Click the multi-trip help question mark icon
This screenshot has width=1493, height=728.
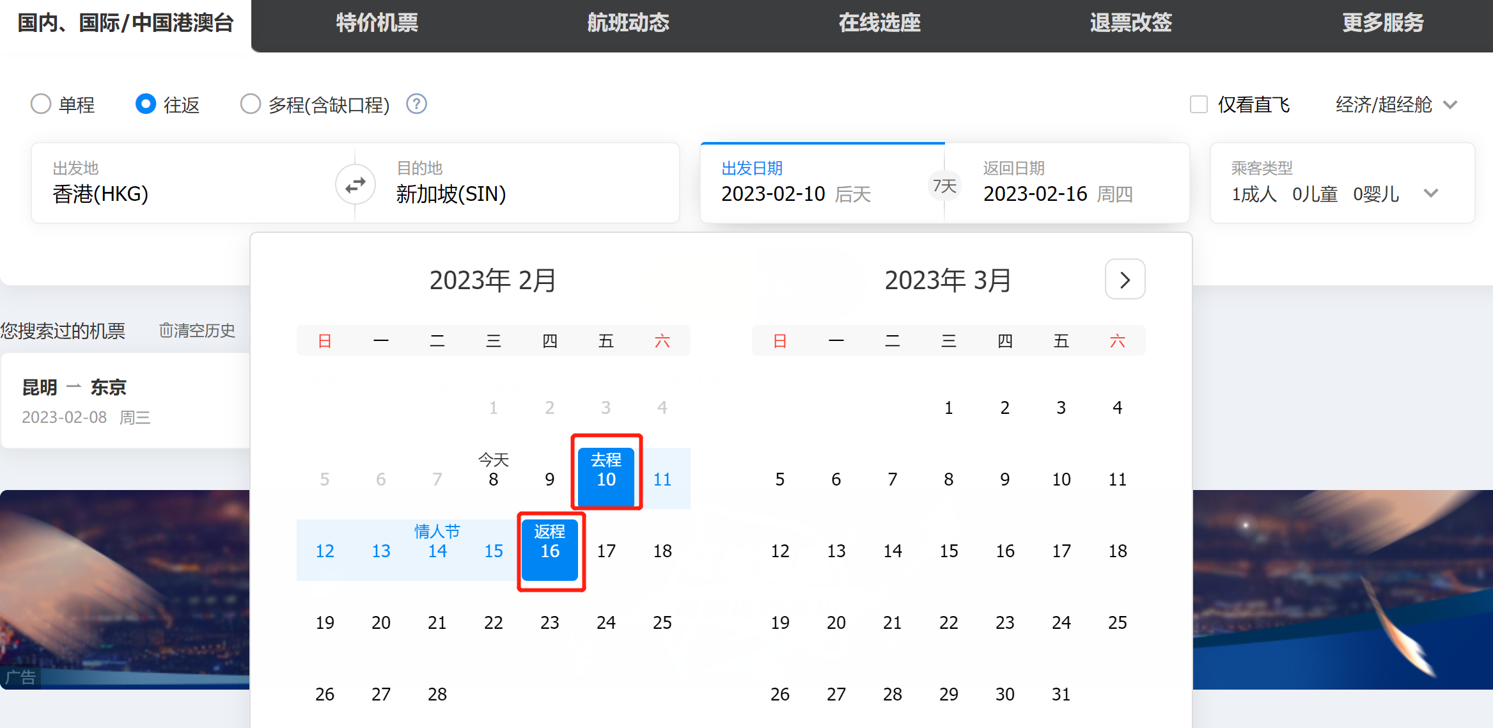click(x=416, y=104)
